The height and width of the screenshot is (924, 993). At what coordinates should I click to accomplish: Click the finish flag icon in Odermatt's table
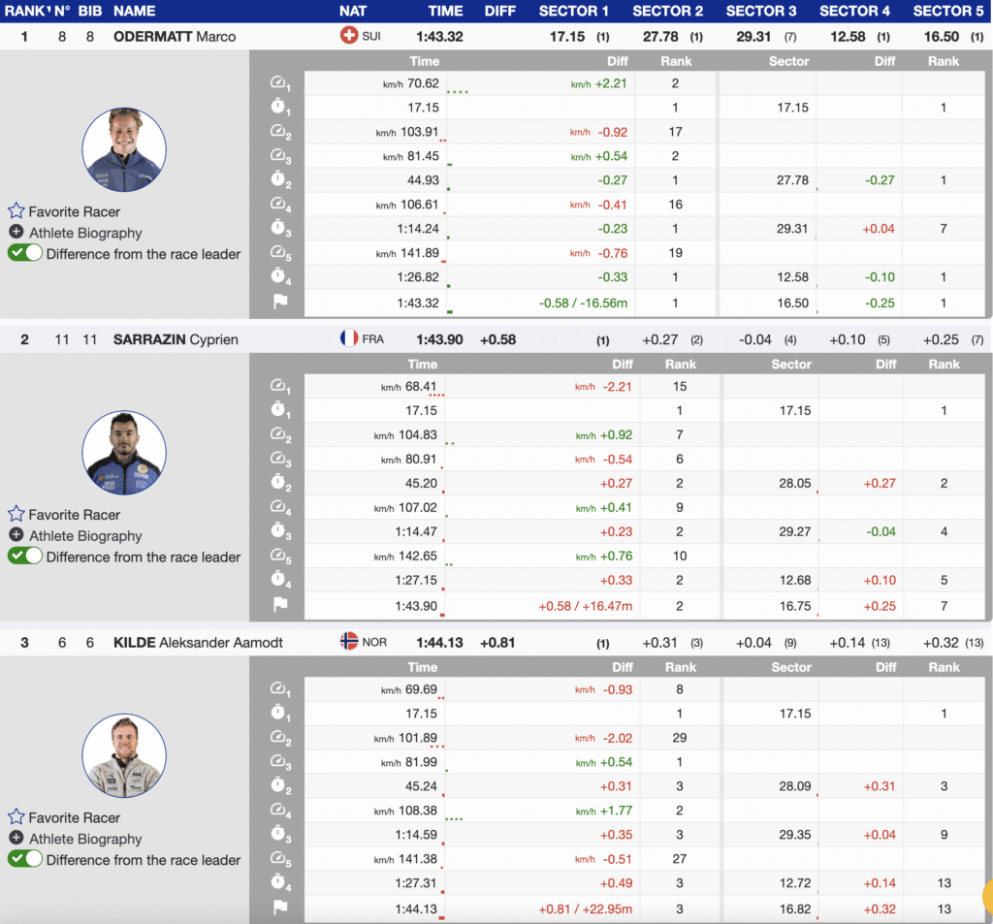[x=280, y=303]
